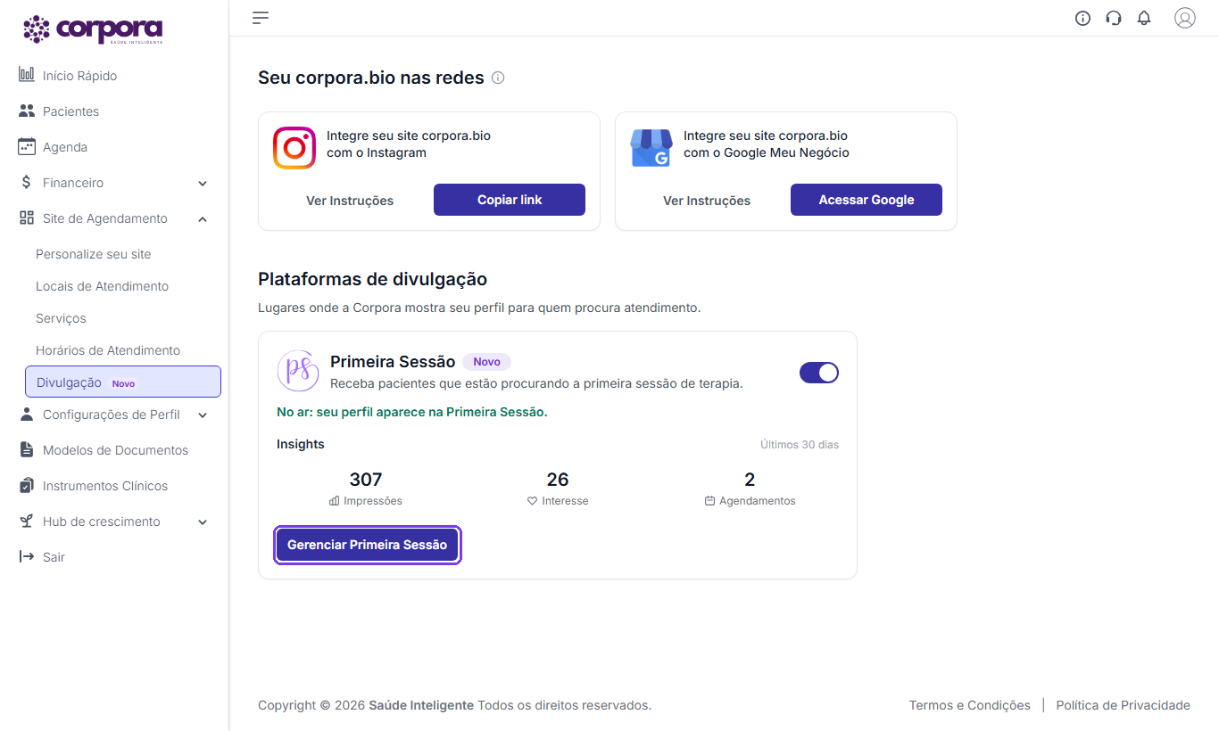Open the user profile avatar icon
1219x731 pixels.
pos(1185,18)
